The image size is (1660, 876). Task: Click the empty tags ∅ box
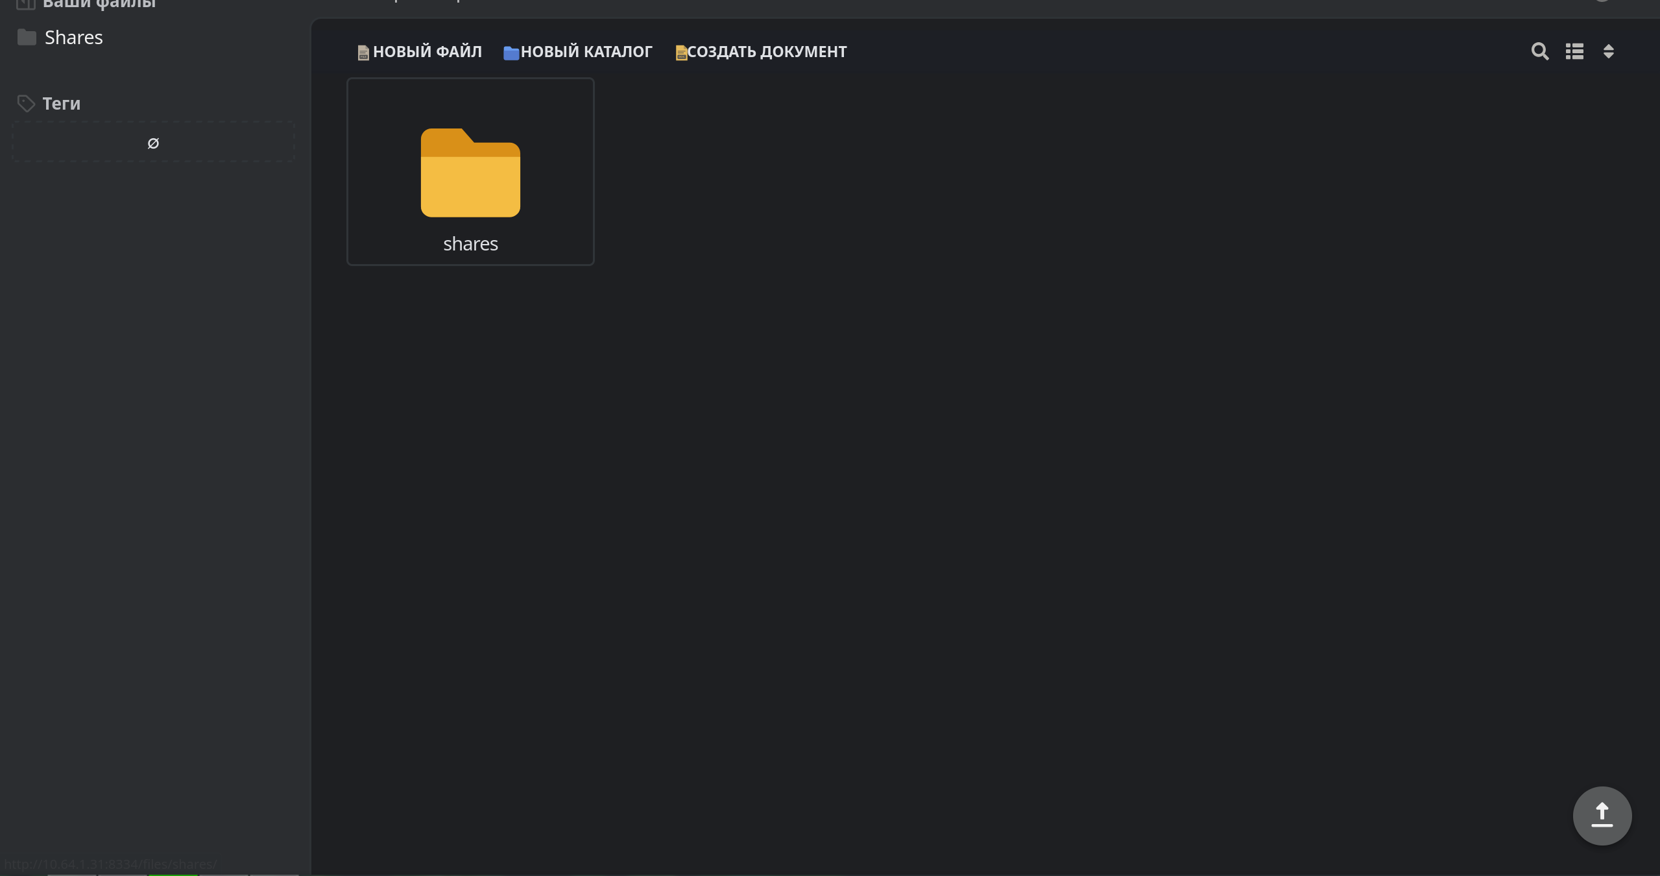(x=153, y=142)
